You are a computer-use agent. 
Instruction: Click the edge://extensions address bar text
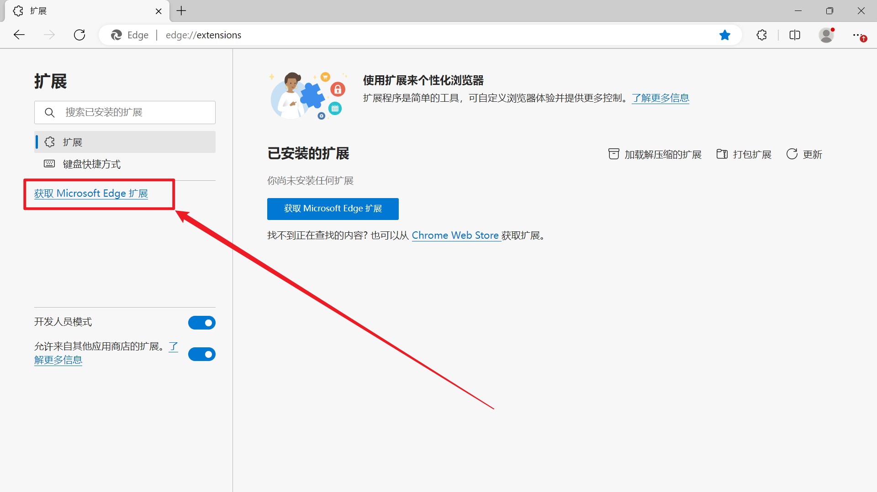pyautogui.click(x=203, y=35)
